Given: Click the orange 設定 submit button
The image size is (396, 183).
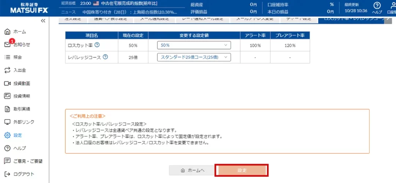Looking at the screenshot, I should coord(241,170).
